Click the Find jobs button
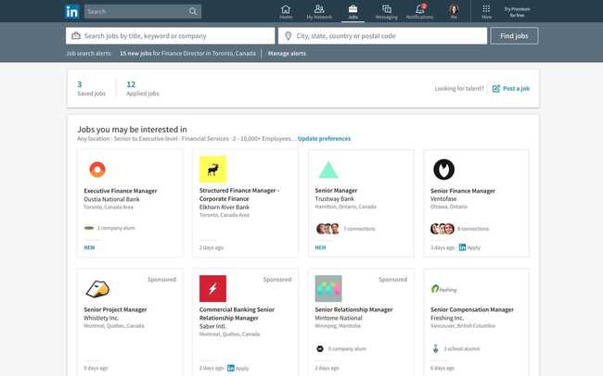The width and height of the screenshot is (603, 376). (x=514, y=36)
